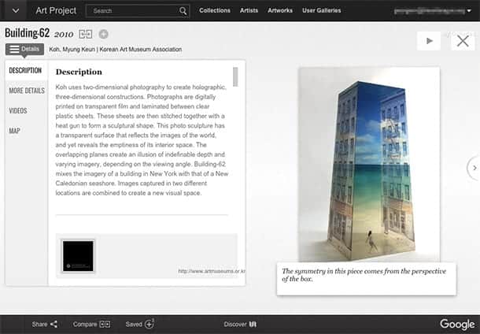Viewport: 480px width, 334px height.
Task: Click the description panel scrollbar thumb
Action: click(235, 77)
